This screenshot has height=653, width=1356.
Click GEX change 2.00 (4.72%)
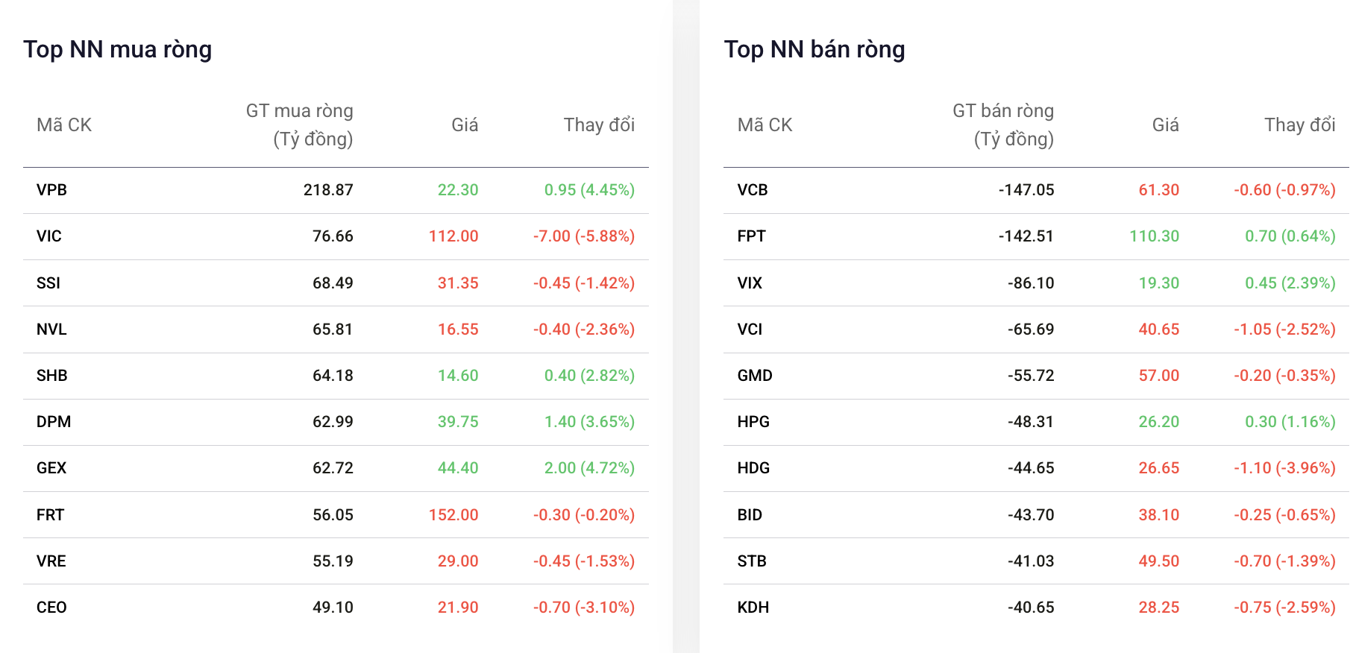pyautogui.click(x=589, y=468)
